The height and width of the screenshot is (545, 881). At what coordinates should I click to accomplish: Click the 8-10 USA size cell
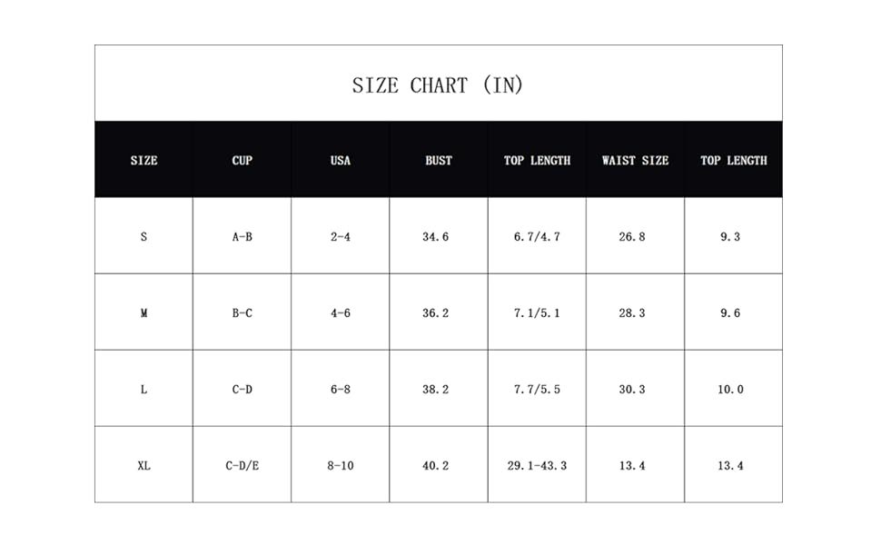click(x=341, y=466)
